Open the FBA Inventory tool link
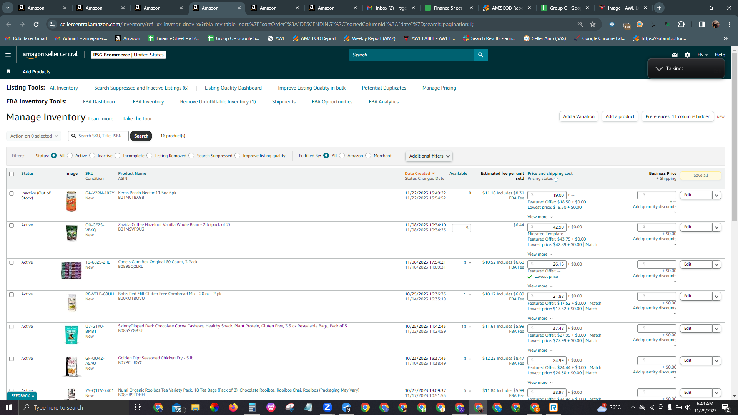 point(148,101)
